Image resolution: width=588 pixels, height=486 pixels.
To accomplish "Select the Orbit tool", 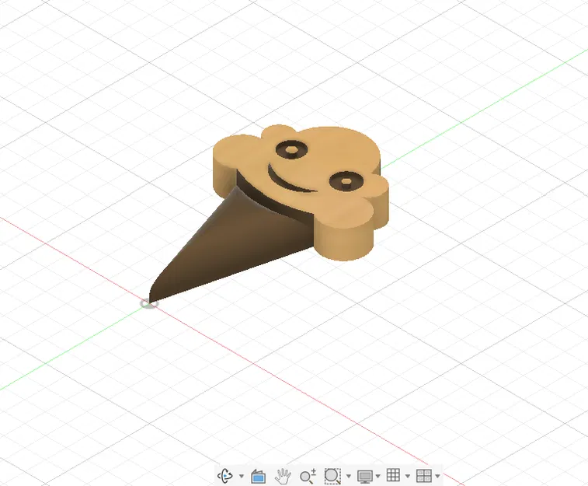I will [x=225, y=476].
